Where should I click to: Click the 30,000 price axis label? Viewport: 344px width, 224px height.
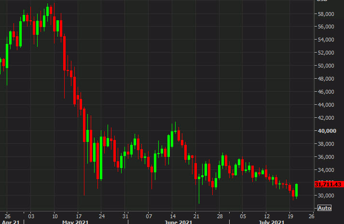(326, 196)
